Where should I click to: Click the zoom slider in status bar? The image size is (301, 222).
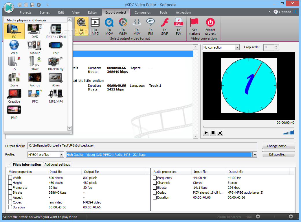pyautogui.click(x=274, y=217)
